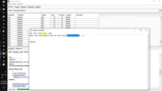Image resolution: width=162 pixels, height=91 pixels.
Task: Click the Key input field showing 245377
Action: click(15, 60)
